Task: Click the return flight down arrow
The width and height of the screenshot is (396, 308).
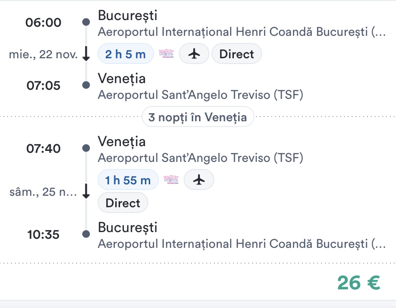Action: 86,192
